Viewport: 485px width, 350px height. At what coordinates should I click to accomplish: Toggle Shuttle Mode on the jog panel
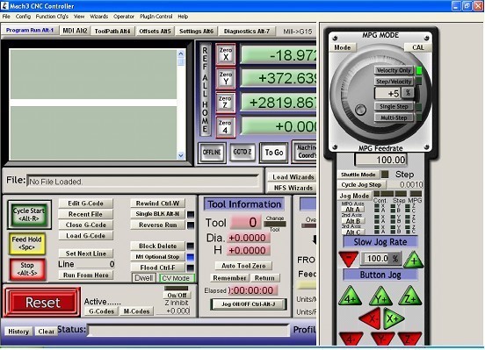358,175
